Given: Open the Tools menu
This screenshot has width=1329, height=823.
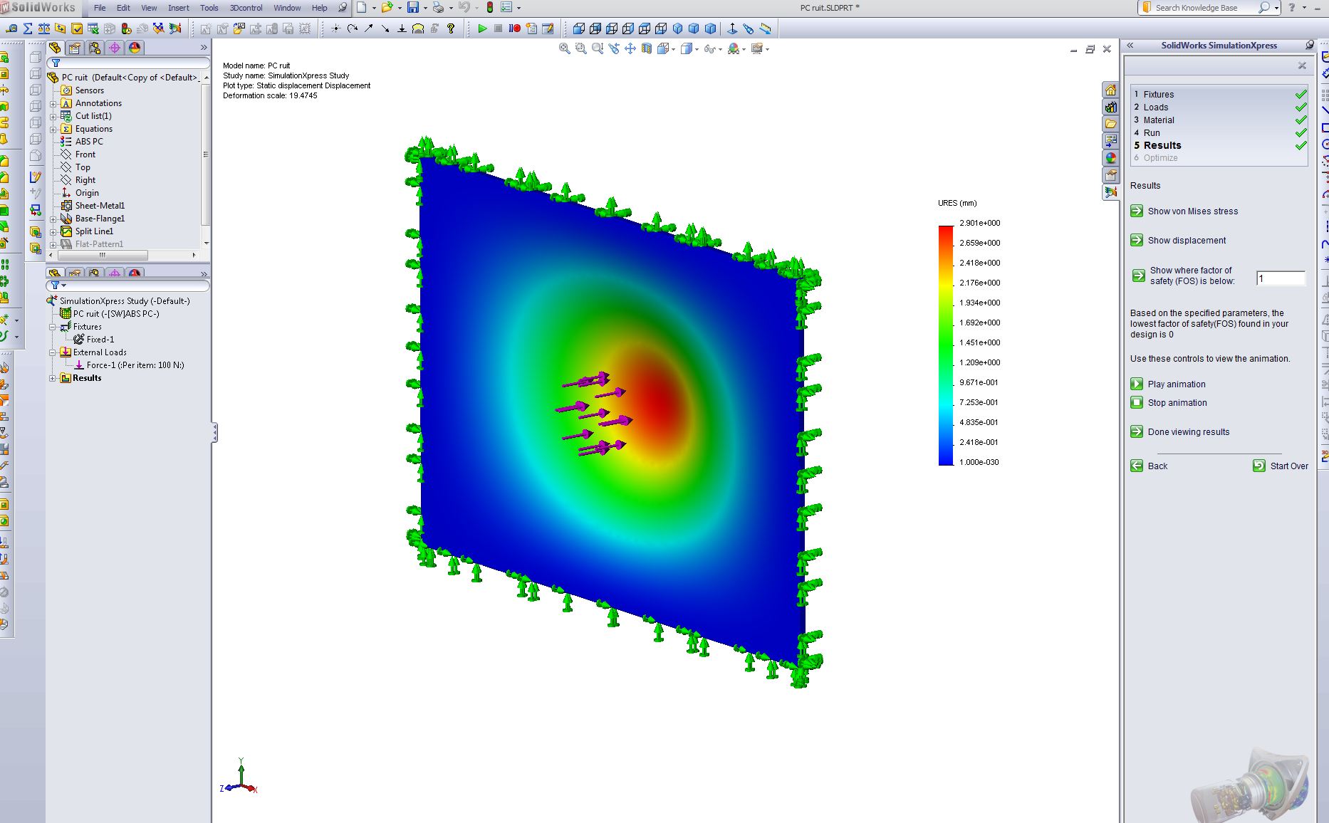Looking at the screenshot, I should click(x=209, y=8).
